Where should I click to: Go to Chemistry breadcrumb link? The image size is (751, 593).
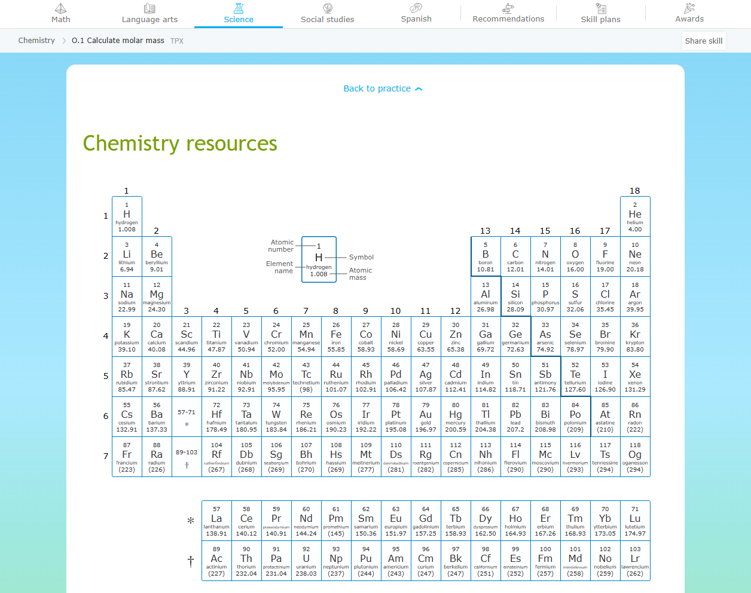pyautogui.click(x=36, y=41)
